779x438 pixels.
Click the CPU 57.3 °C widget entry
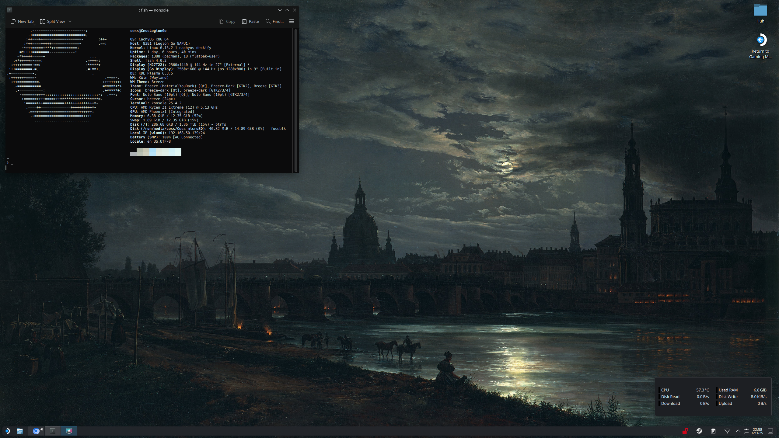click(684, 390)
